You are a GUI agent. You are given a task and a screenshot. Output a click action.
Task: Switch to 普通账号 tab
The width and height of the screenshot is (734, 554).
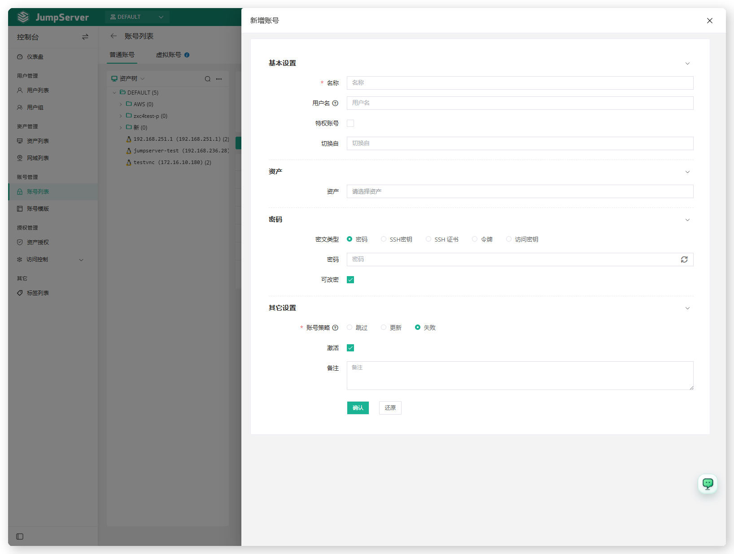(x=122, y=55)
